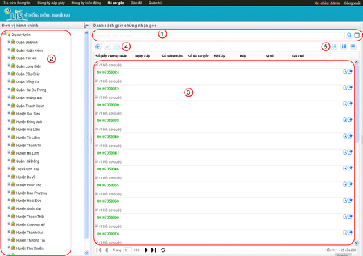
Task: Open second action icon for 10107350376
Action: tap(350, 233)
